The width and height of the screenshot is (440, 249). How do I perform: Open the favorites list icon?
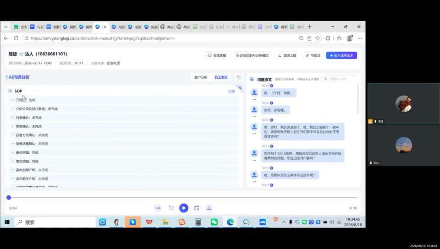tap(339, 38)
